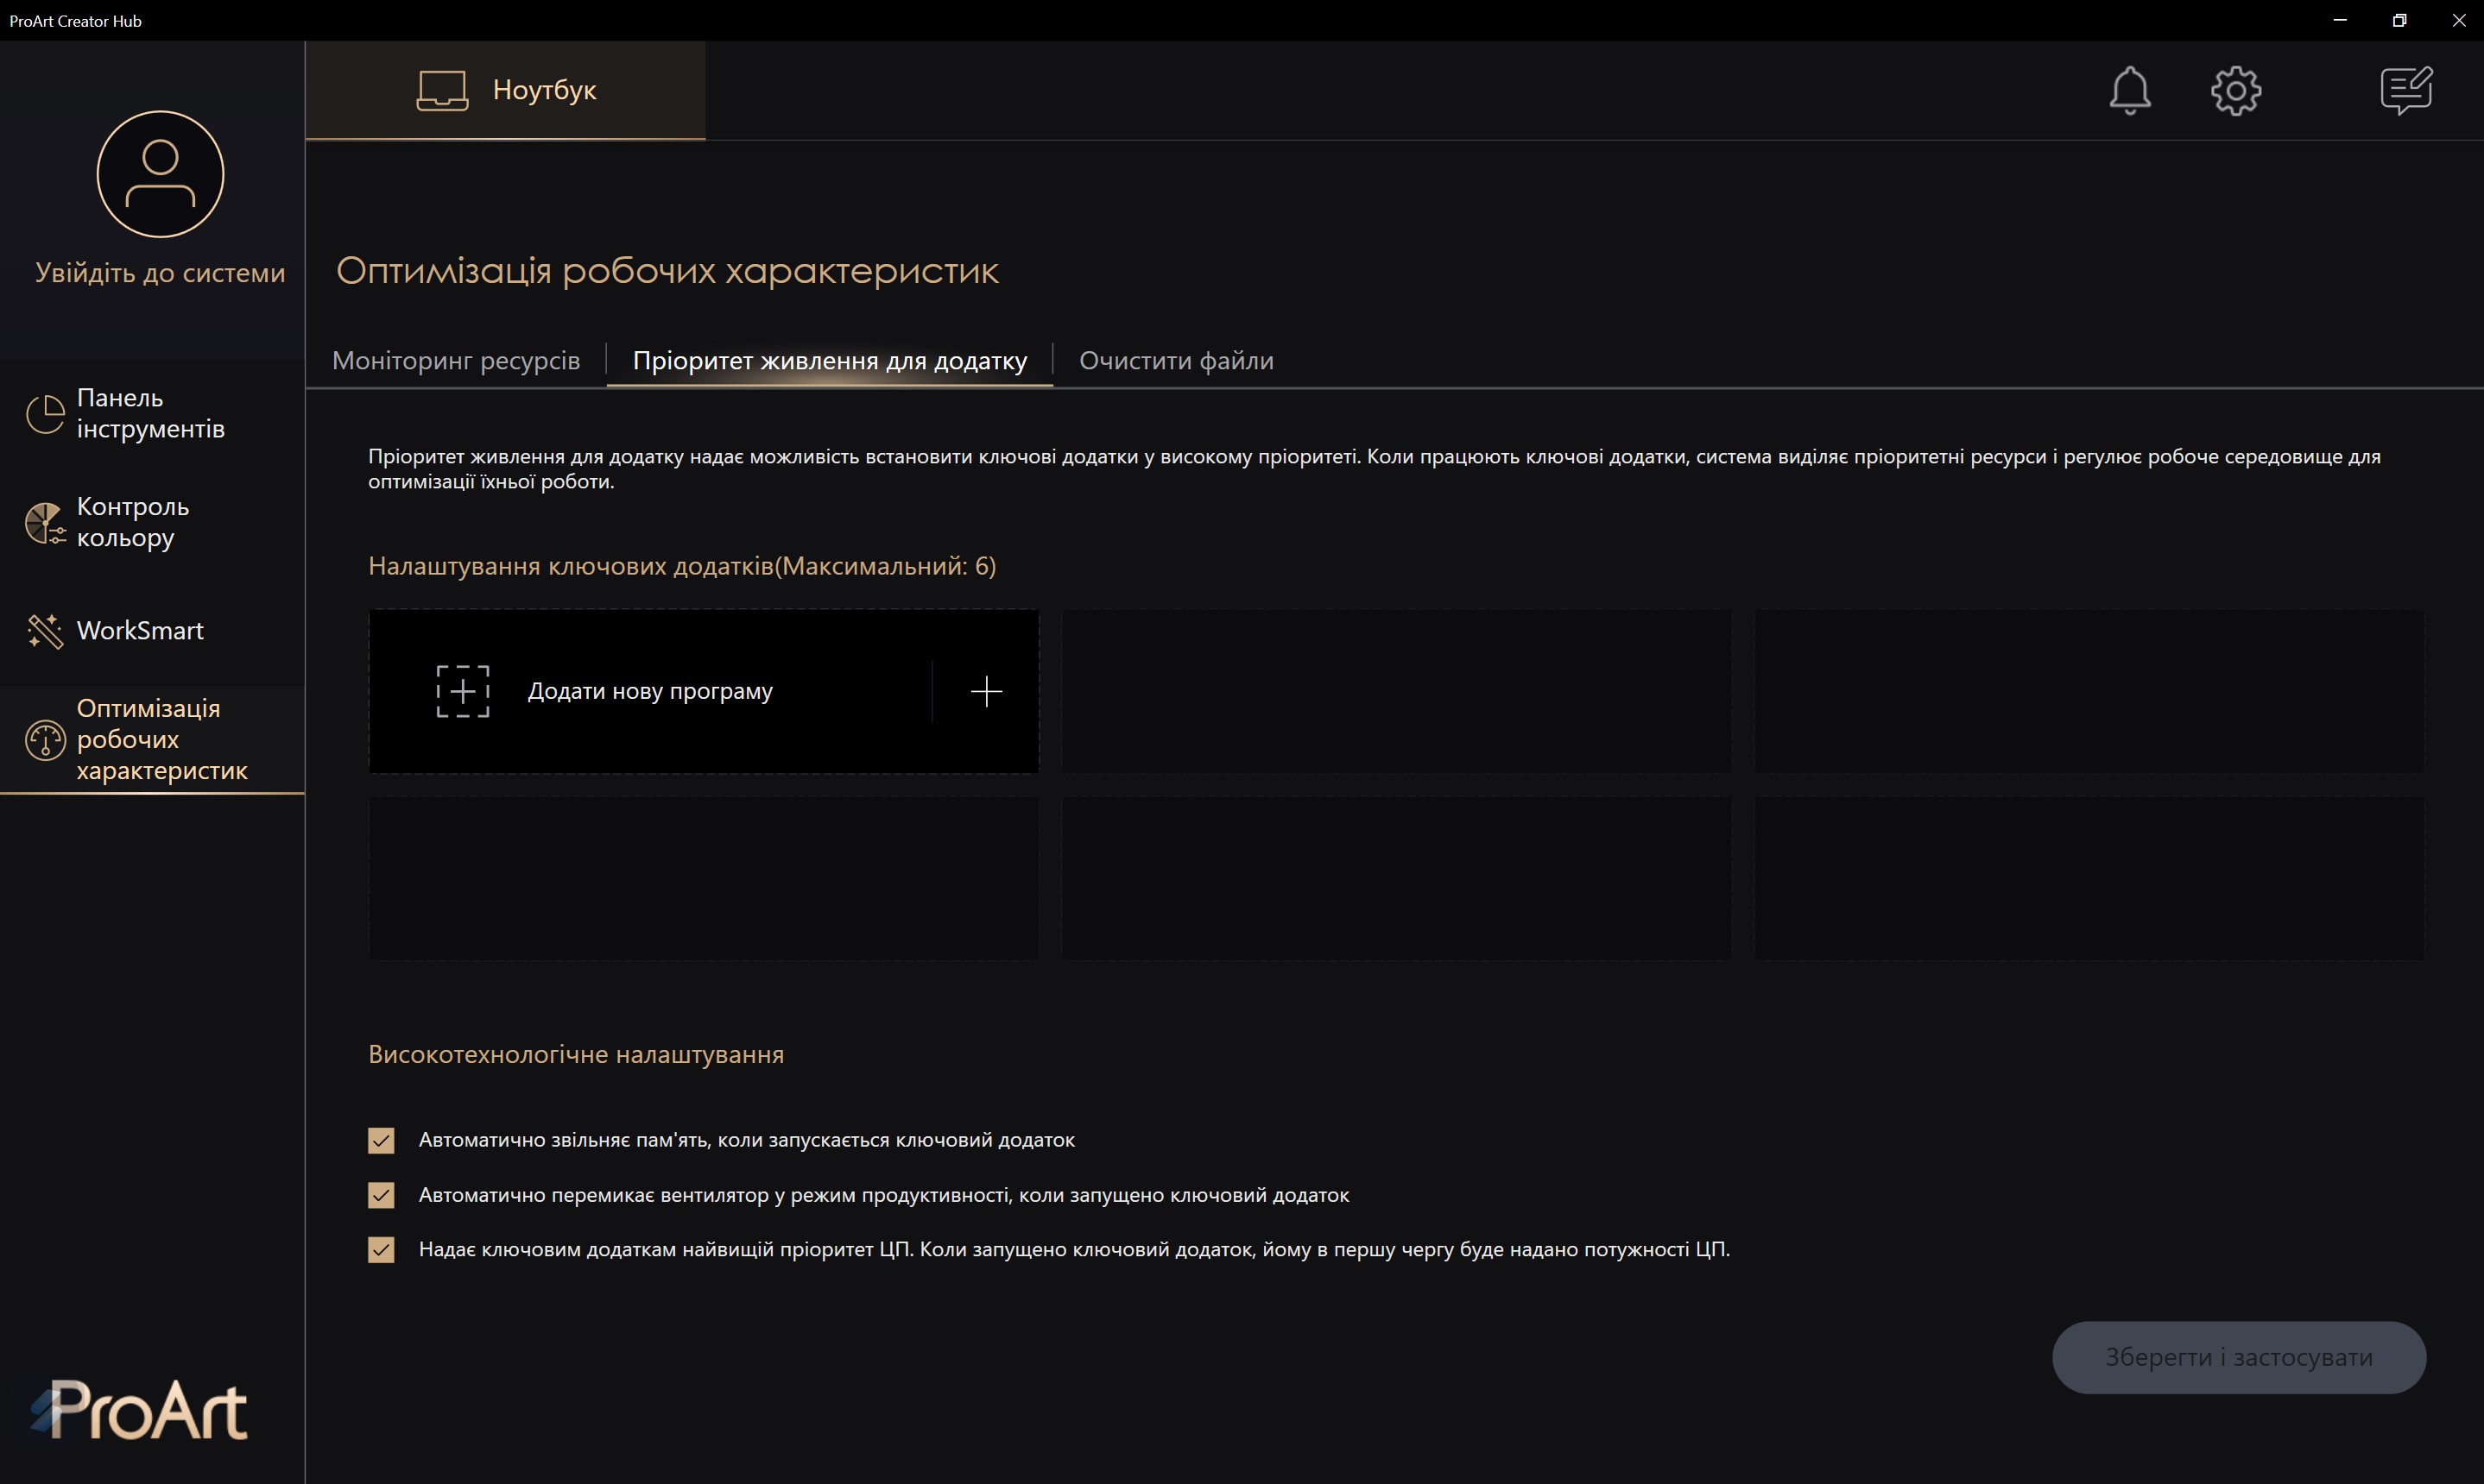Switch to Моніторинг ресурсів tab
Screen dimensions: 2484x1484
[x=456, y=361]
